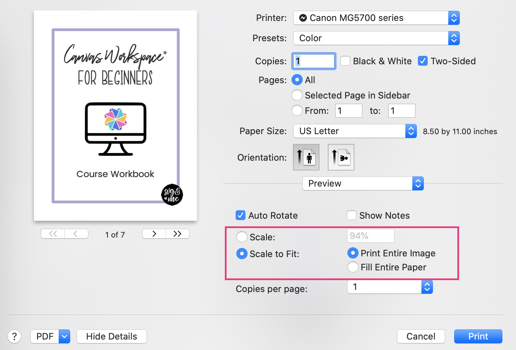Go to previous preview page
Screen dimensions: 516x350
[76, 234]
